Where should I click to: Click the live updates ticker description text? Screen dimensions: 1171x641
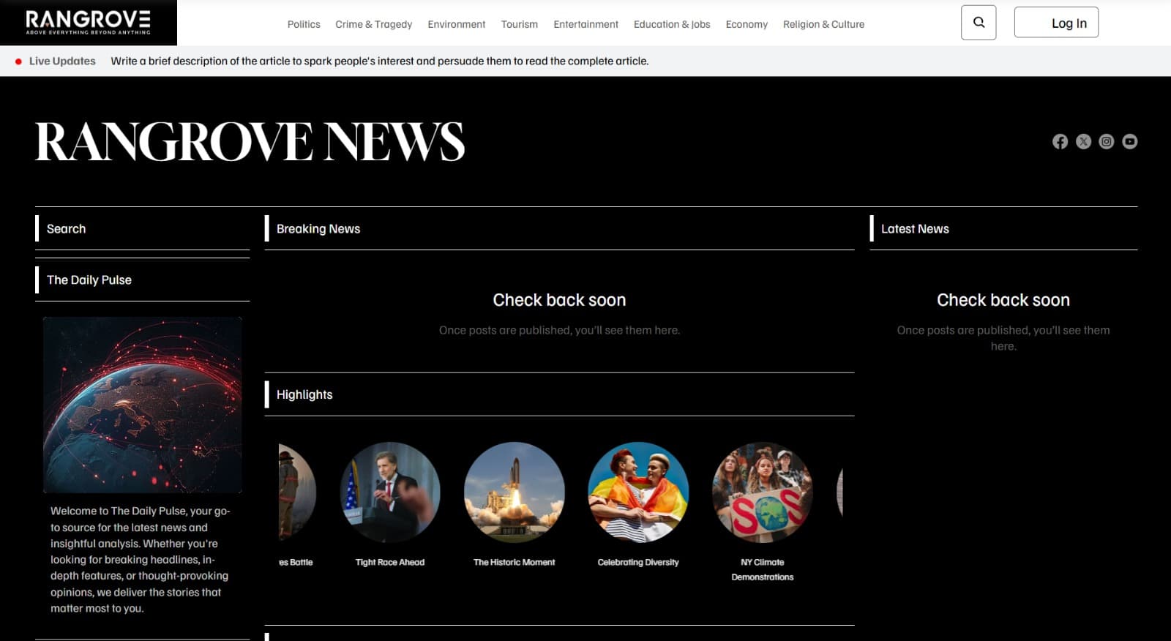(x=380, y=61)
